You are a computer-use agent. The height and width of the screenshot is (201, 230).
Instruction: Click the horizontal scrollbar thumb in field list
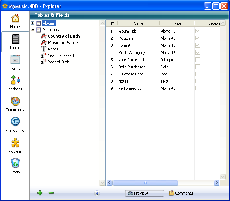(145, 182)
